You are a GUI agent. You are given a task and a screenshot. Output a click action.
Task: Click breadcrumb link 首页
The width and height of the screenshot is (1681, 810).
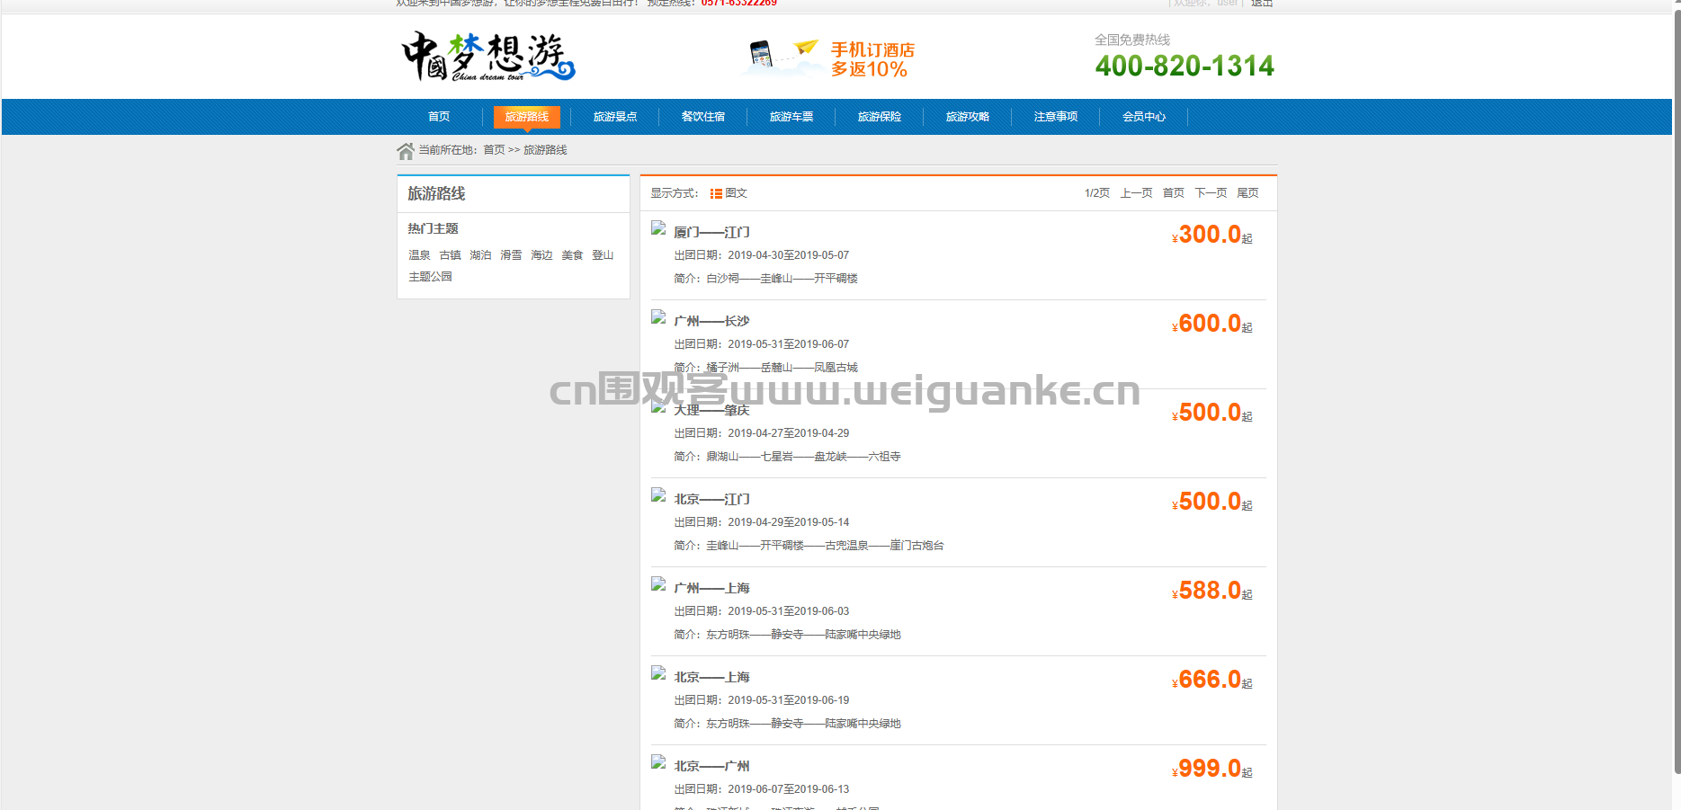[494, 150]
